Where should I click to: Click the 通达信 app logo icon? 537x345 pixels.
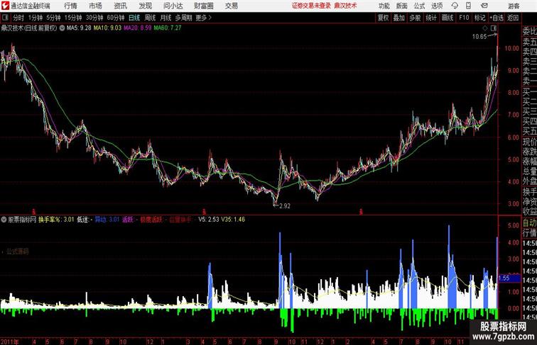point(5,6)
